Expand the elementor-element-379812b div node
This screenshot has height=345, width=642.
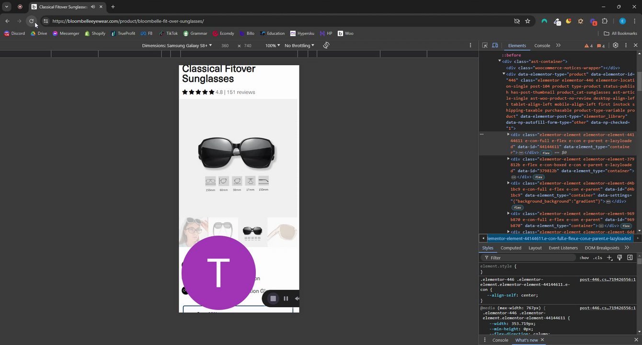508,159
